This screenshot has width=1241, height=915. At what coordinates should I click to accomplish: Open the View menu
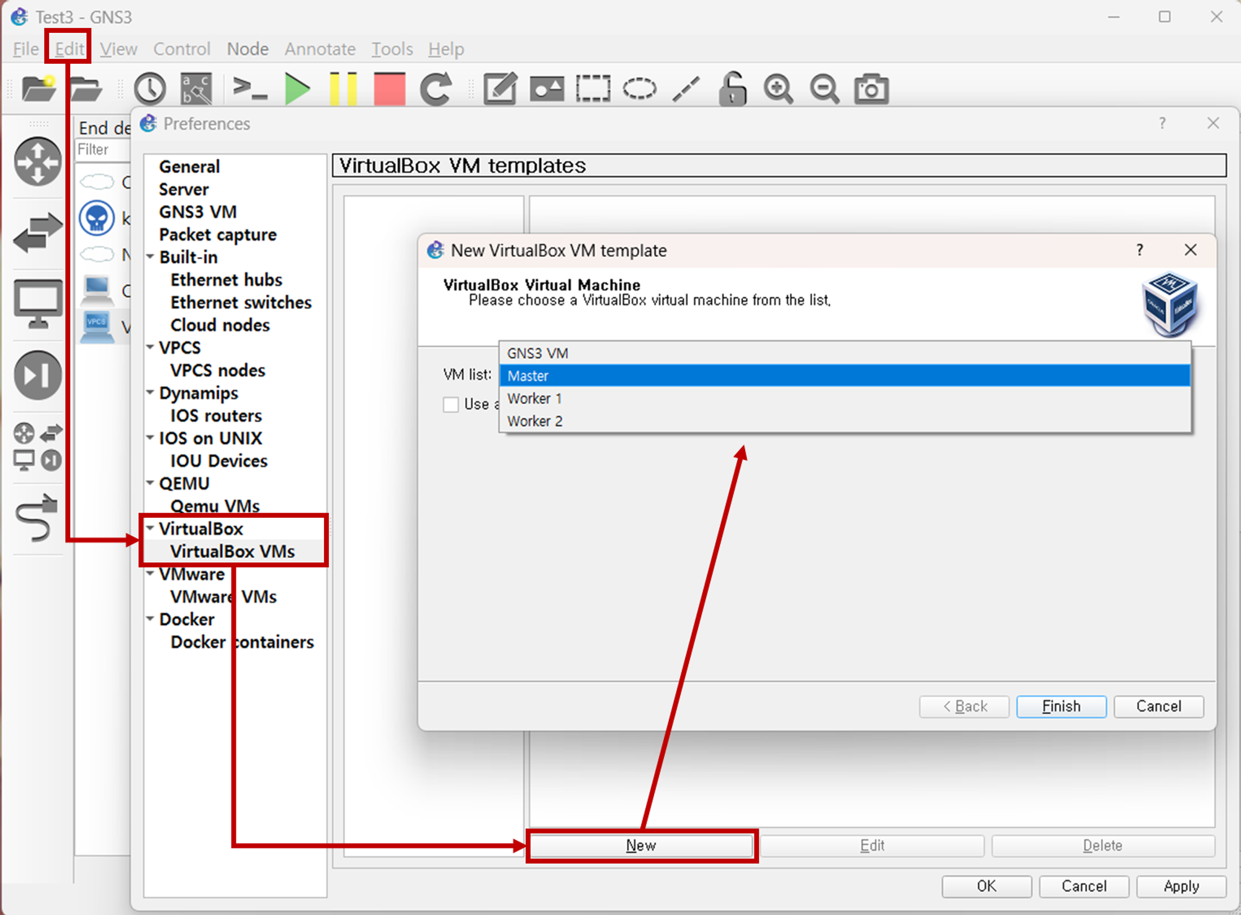119,49
